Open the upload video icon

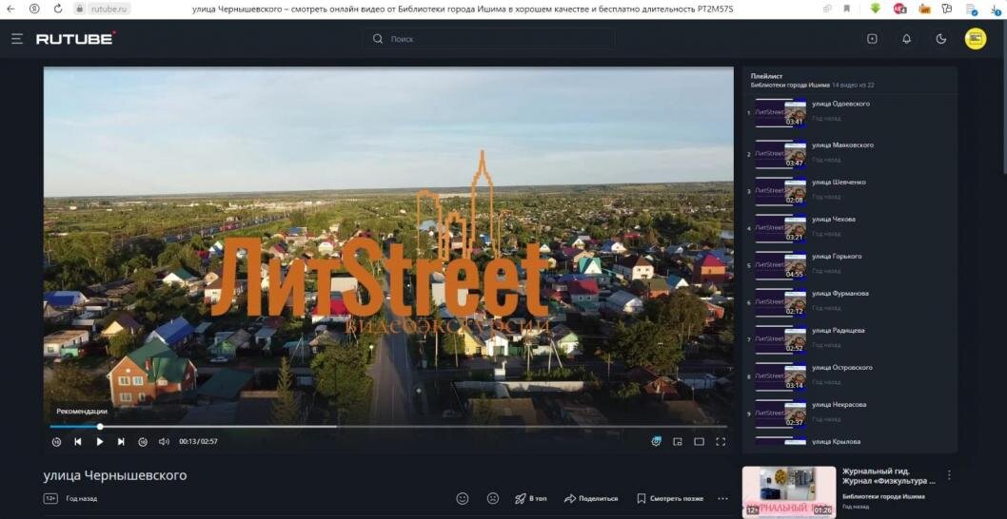[x=872, y=39]
